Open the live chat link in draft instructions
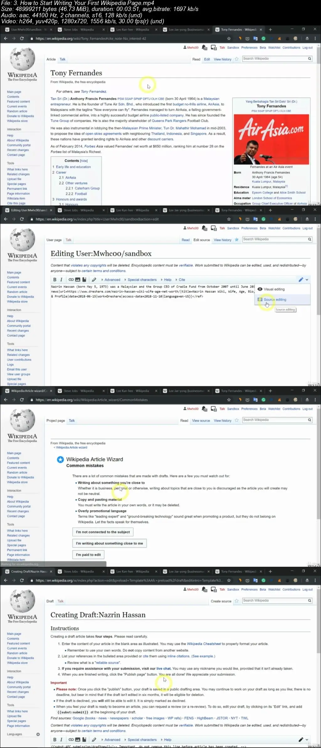Image resolution: width=321 pixels, height=748 pixels. coord(164,669)
